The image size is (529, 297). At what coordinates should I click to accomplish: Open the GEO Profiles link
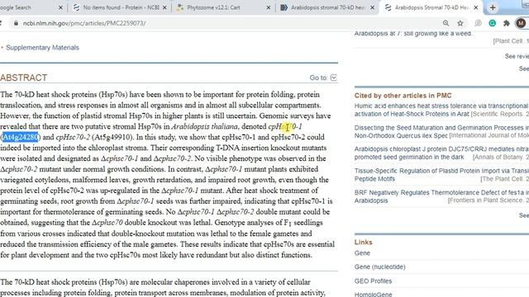point(373,280)
